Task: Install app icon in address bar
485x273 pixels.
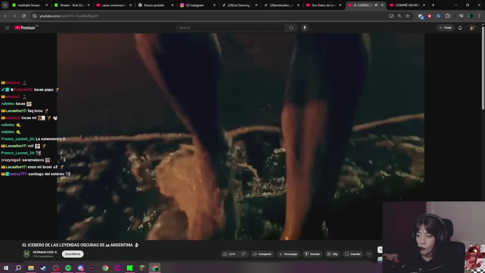Action: point(391,16)
